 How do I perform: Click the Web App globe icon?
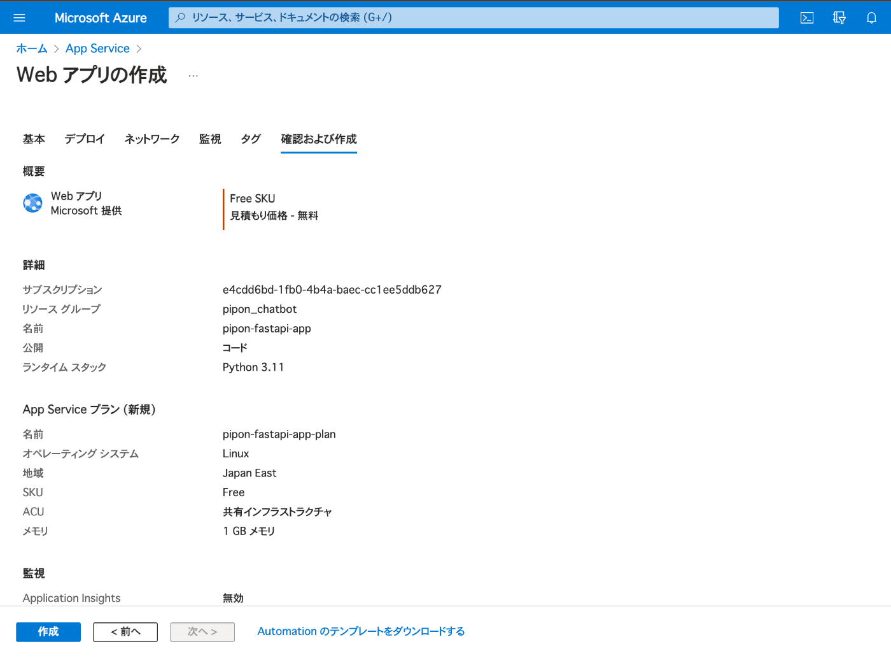[32, 203]
